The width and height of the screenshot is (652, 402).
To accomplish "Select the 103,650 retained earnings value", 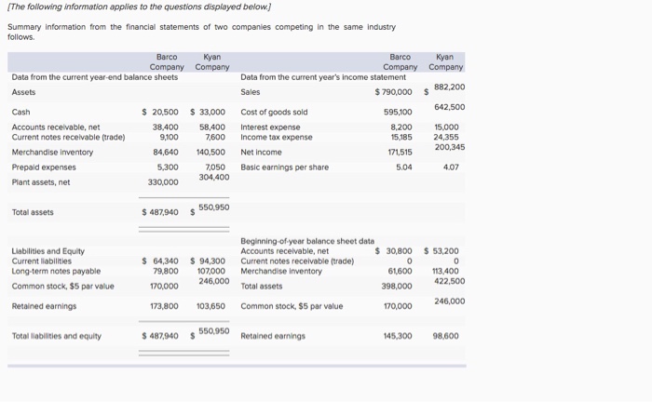I will (211, 306).
